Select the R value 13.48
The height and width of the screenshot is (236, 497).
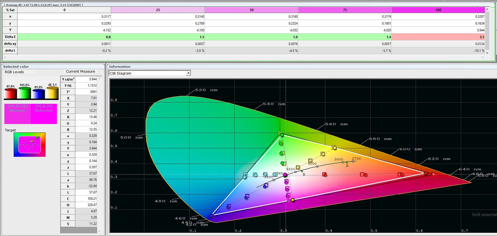point(86,117)
